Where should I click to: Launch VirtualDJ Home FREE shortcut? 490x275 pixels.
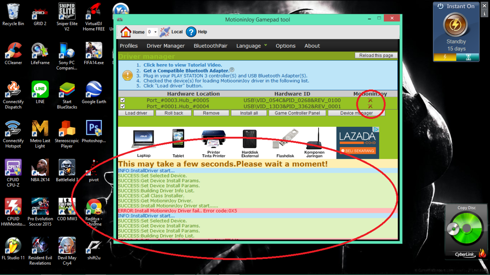pyautogui.click(x=94, y=17)
